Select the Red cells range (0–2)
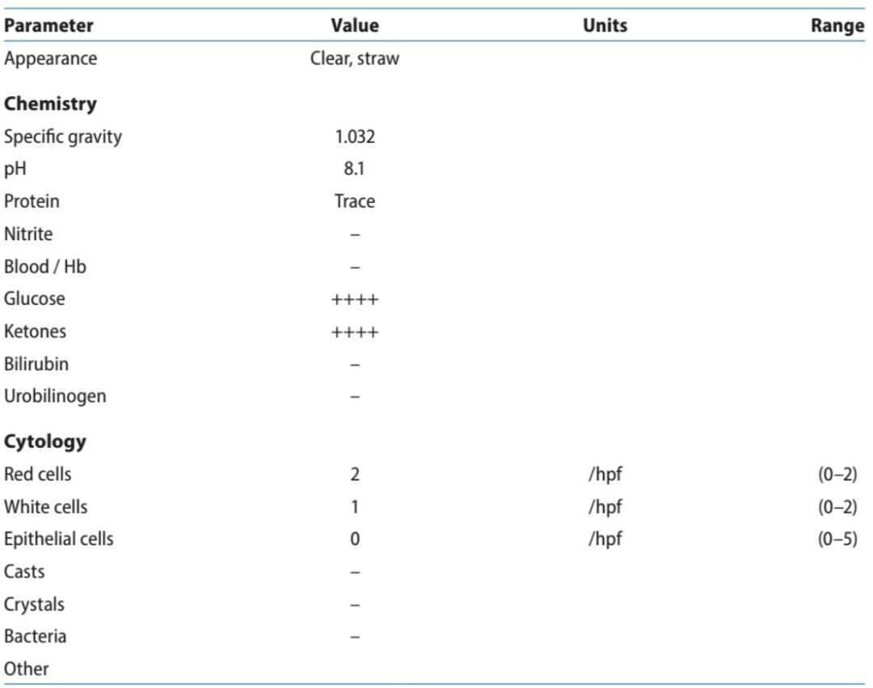 coord(837,475)
